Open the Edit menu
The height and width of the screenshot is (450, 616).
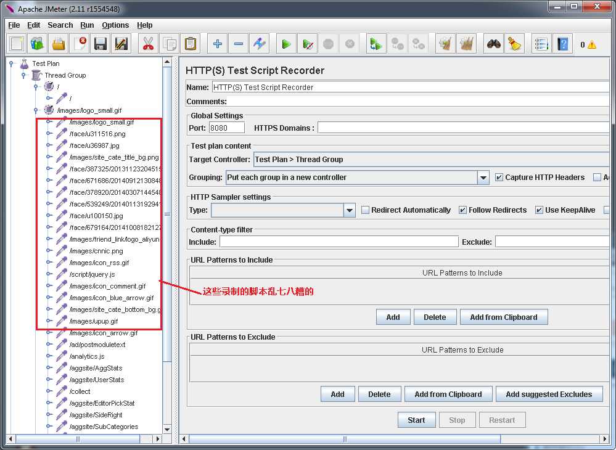33,25
